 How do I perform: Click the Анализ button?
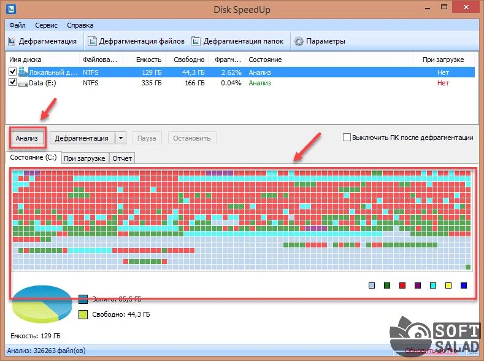(27, 138)
